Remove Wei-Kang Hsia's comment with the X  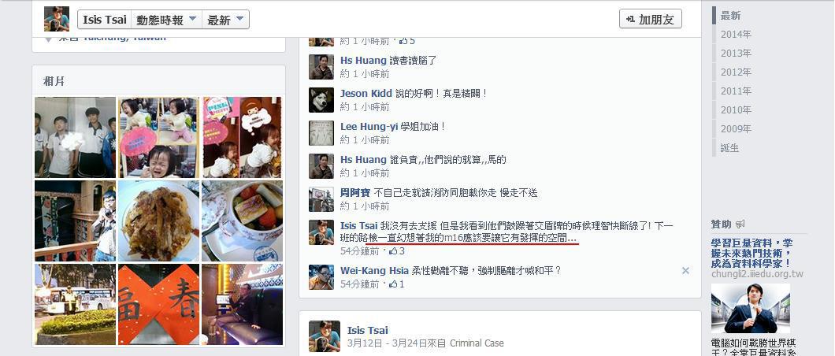[685, 271]
